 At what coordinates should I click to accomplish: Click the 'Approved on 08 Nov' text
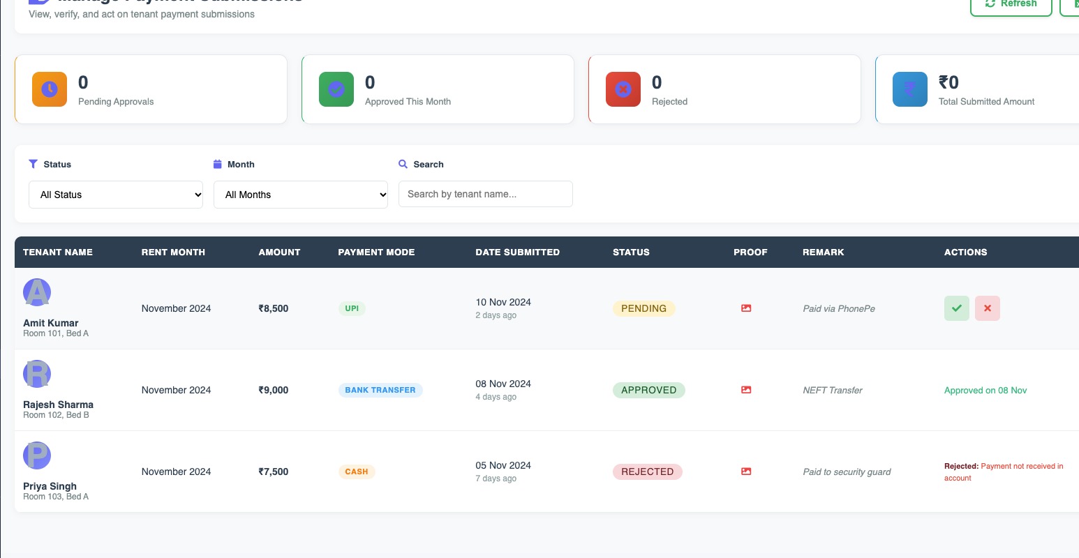[x=985, y=390]
